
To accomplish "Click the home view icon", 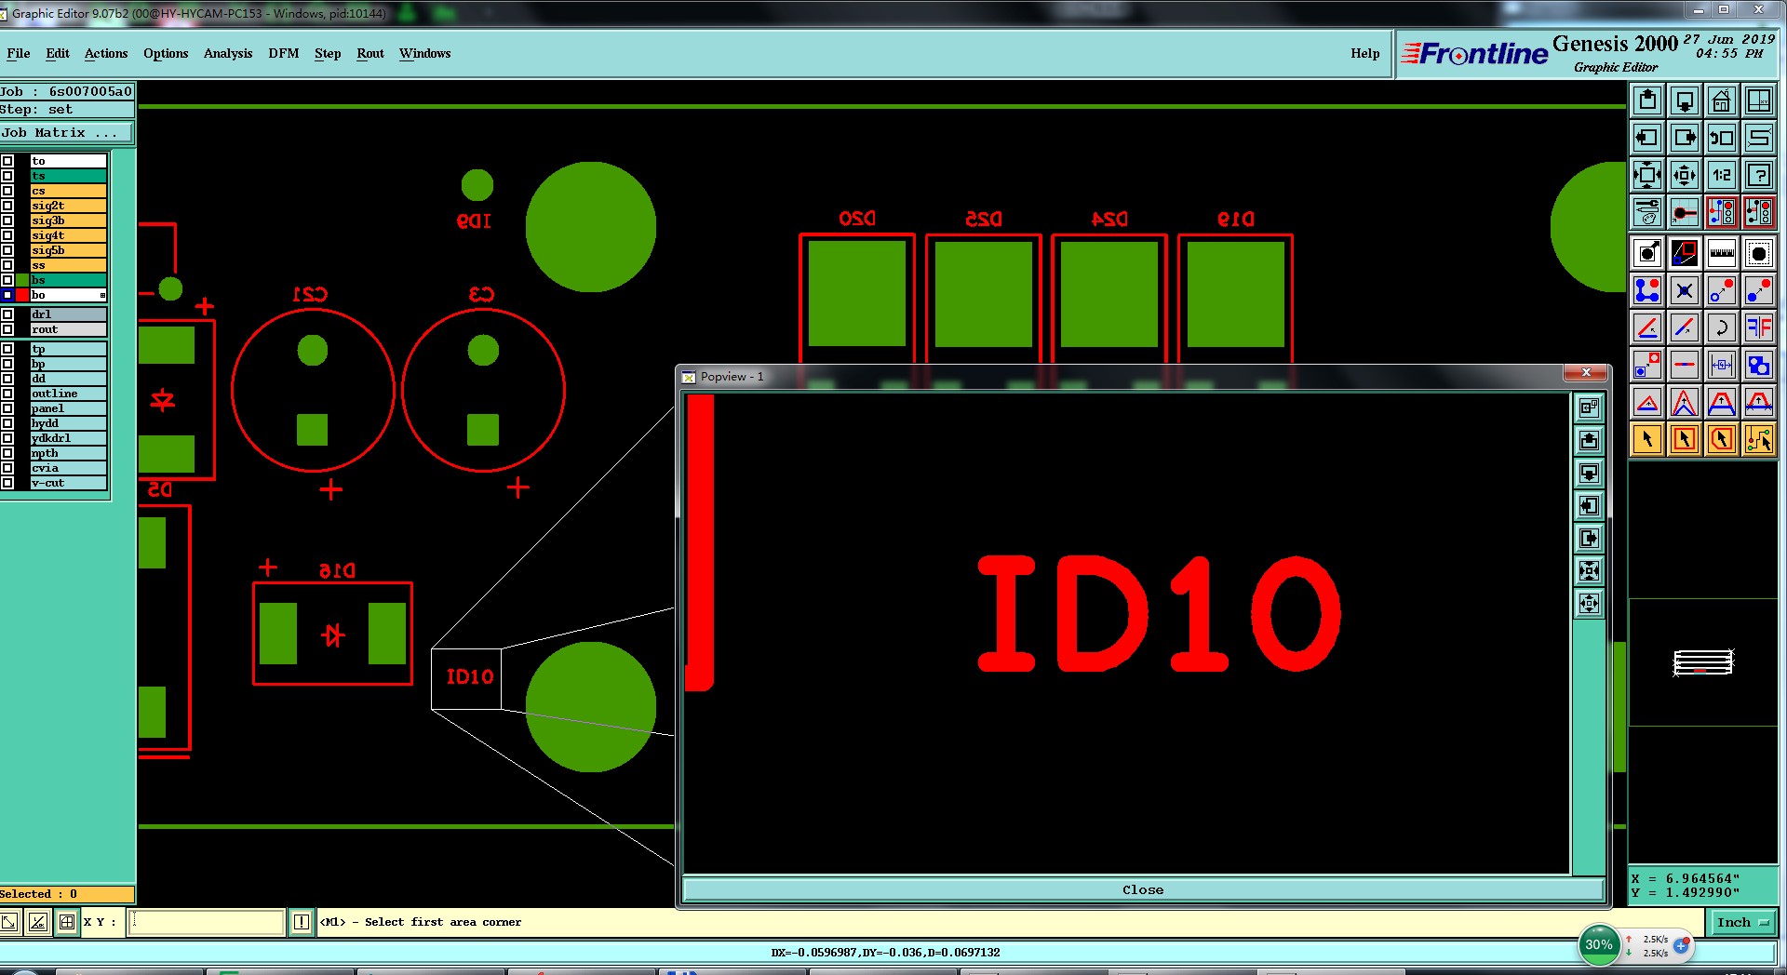I will (x=1722, y=100).
